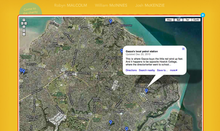This screenshot has height=131, width=220.
Task: Click the leftmost blue marker near Farm Cove
Action: (21, 70)
